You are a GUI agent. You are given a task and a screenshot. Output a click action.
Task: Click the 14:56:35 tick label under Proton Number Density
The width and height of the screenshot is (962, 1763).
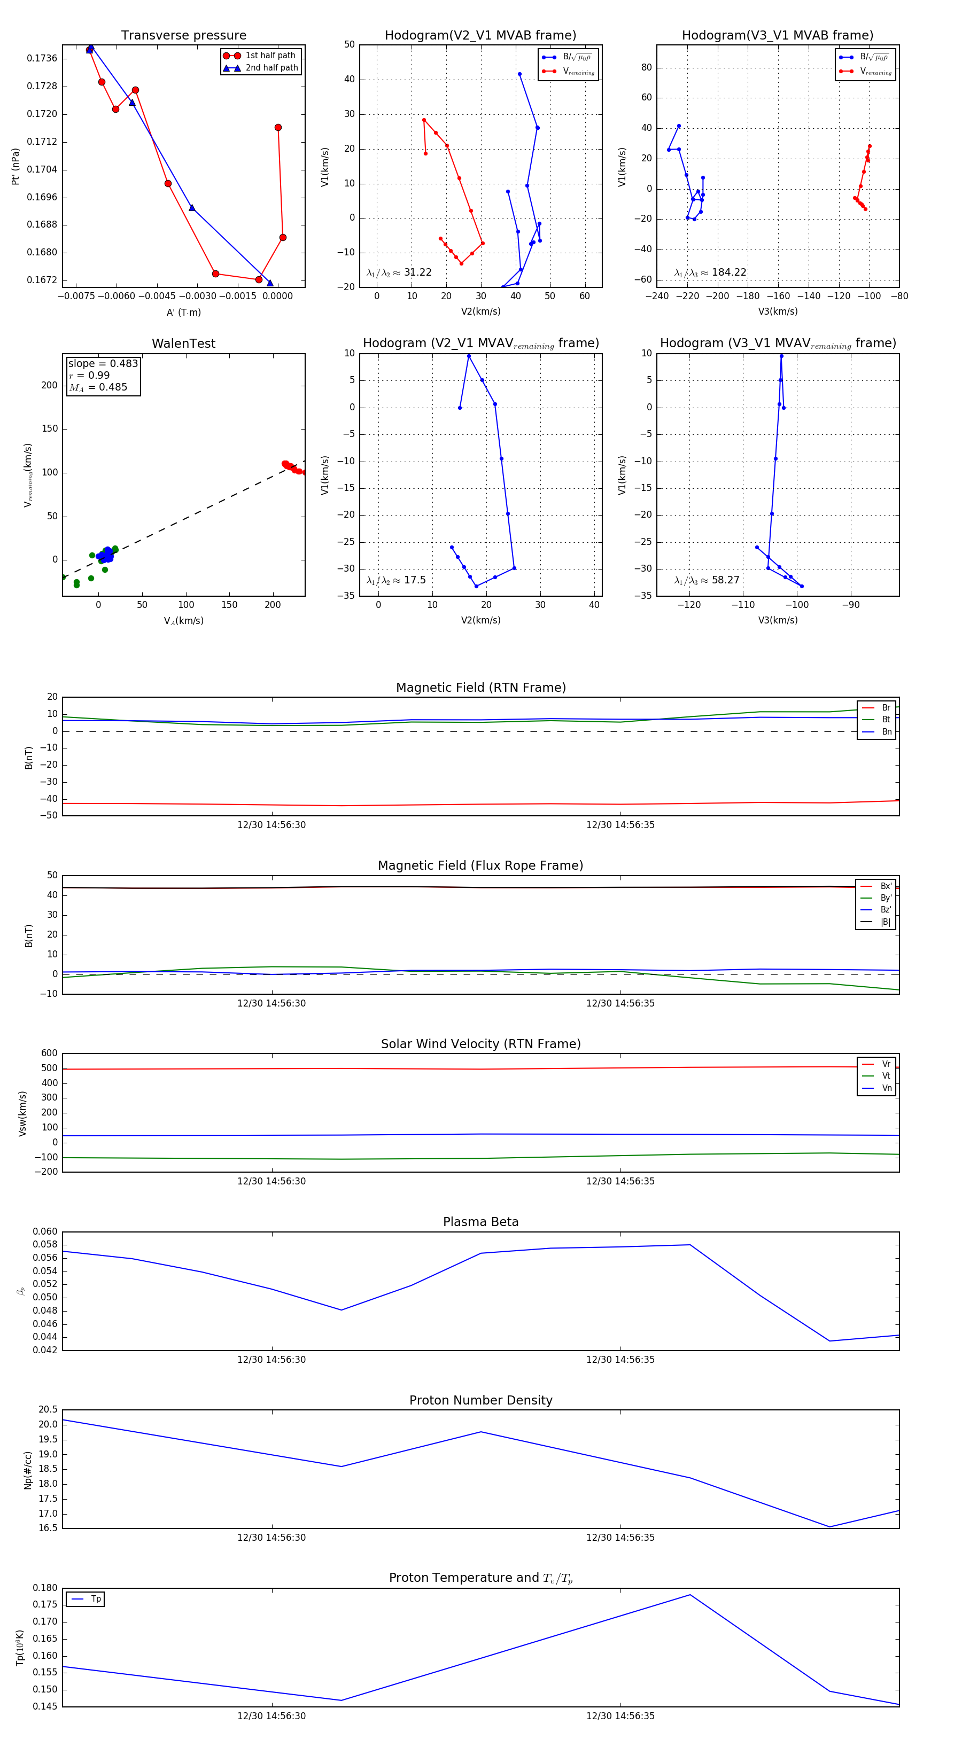(619, 1538)
